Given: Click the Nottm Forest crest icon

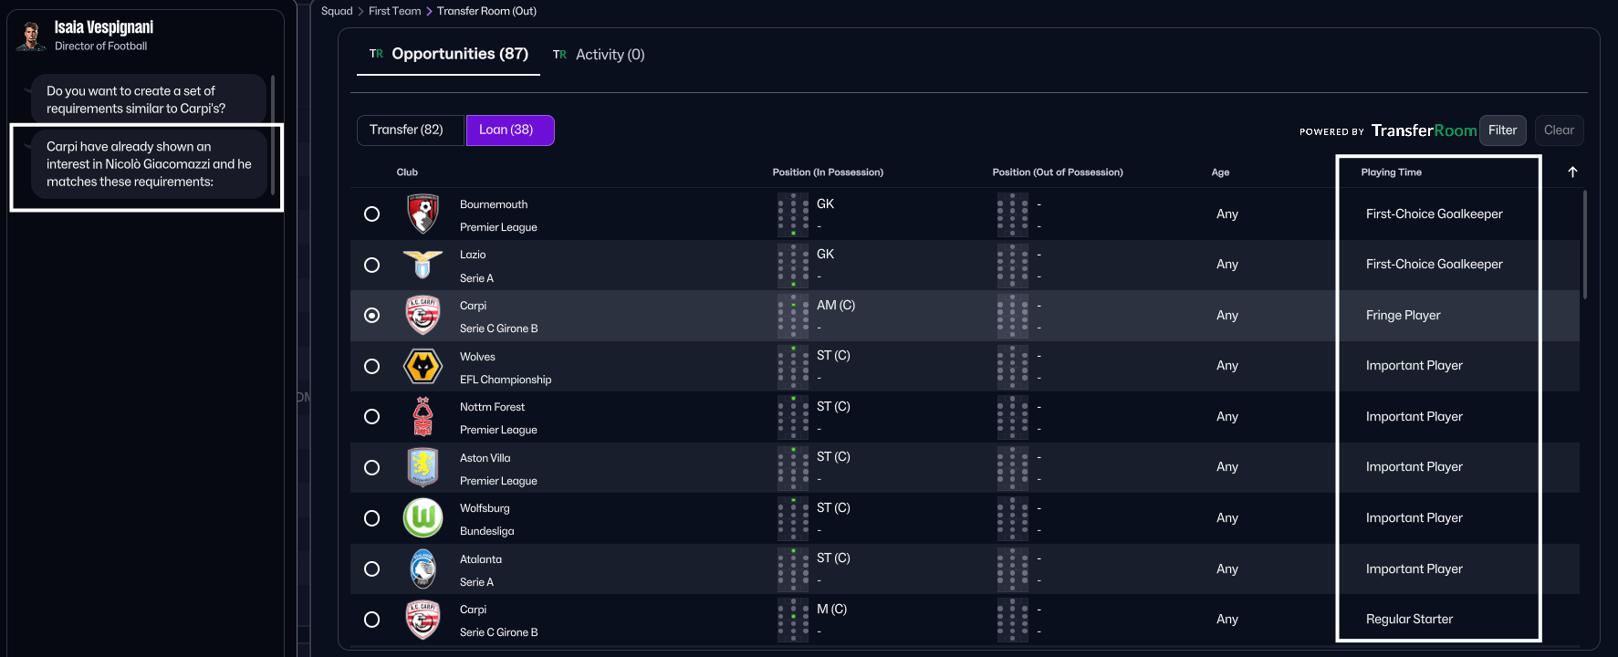Looking at the screenshot, I should coord(423,417).
